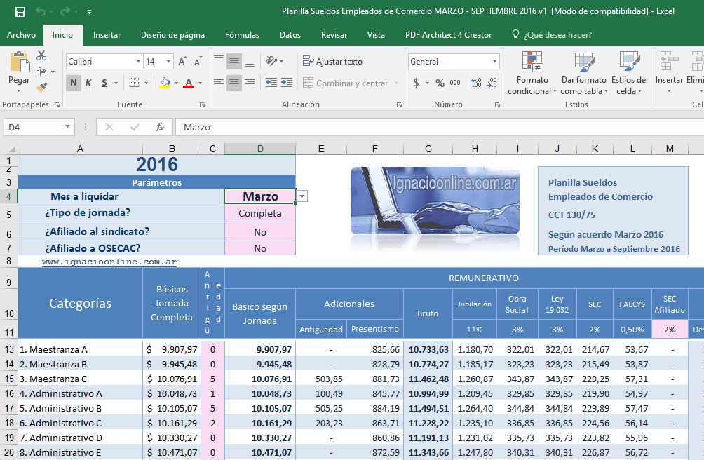Copy selection using the copy icon

41,72
